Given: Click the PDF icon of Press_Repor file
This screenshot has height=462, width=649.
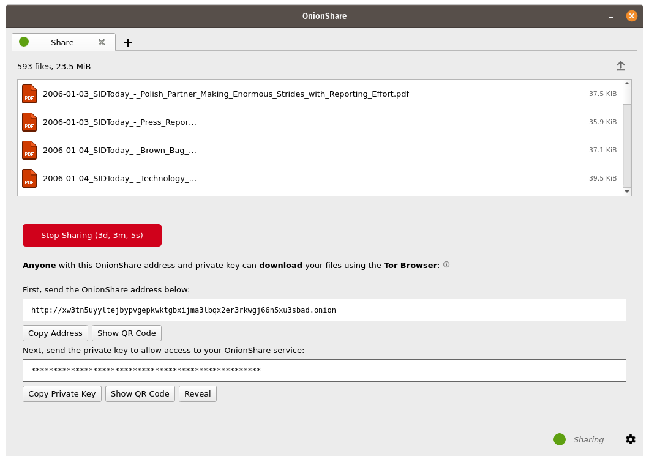Looking at the screenshot, I should [29, 122].
